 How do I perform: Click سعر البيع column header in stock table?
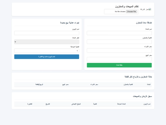65,84
